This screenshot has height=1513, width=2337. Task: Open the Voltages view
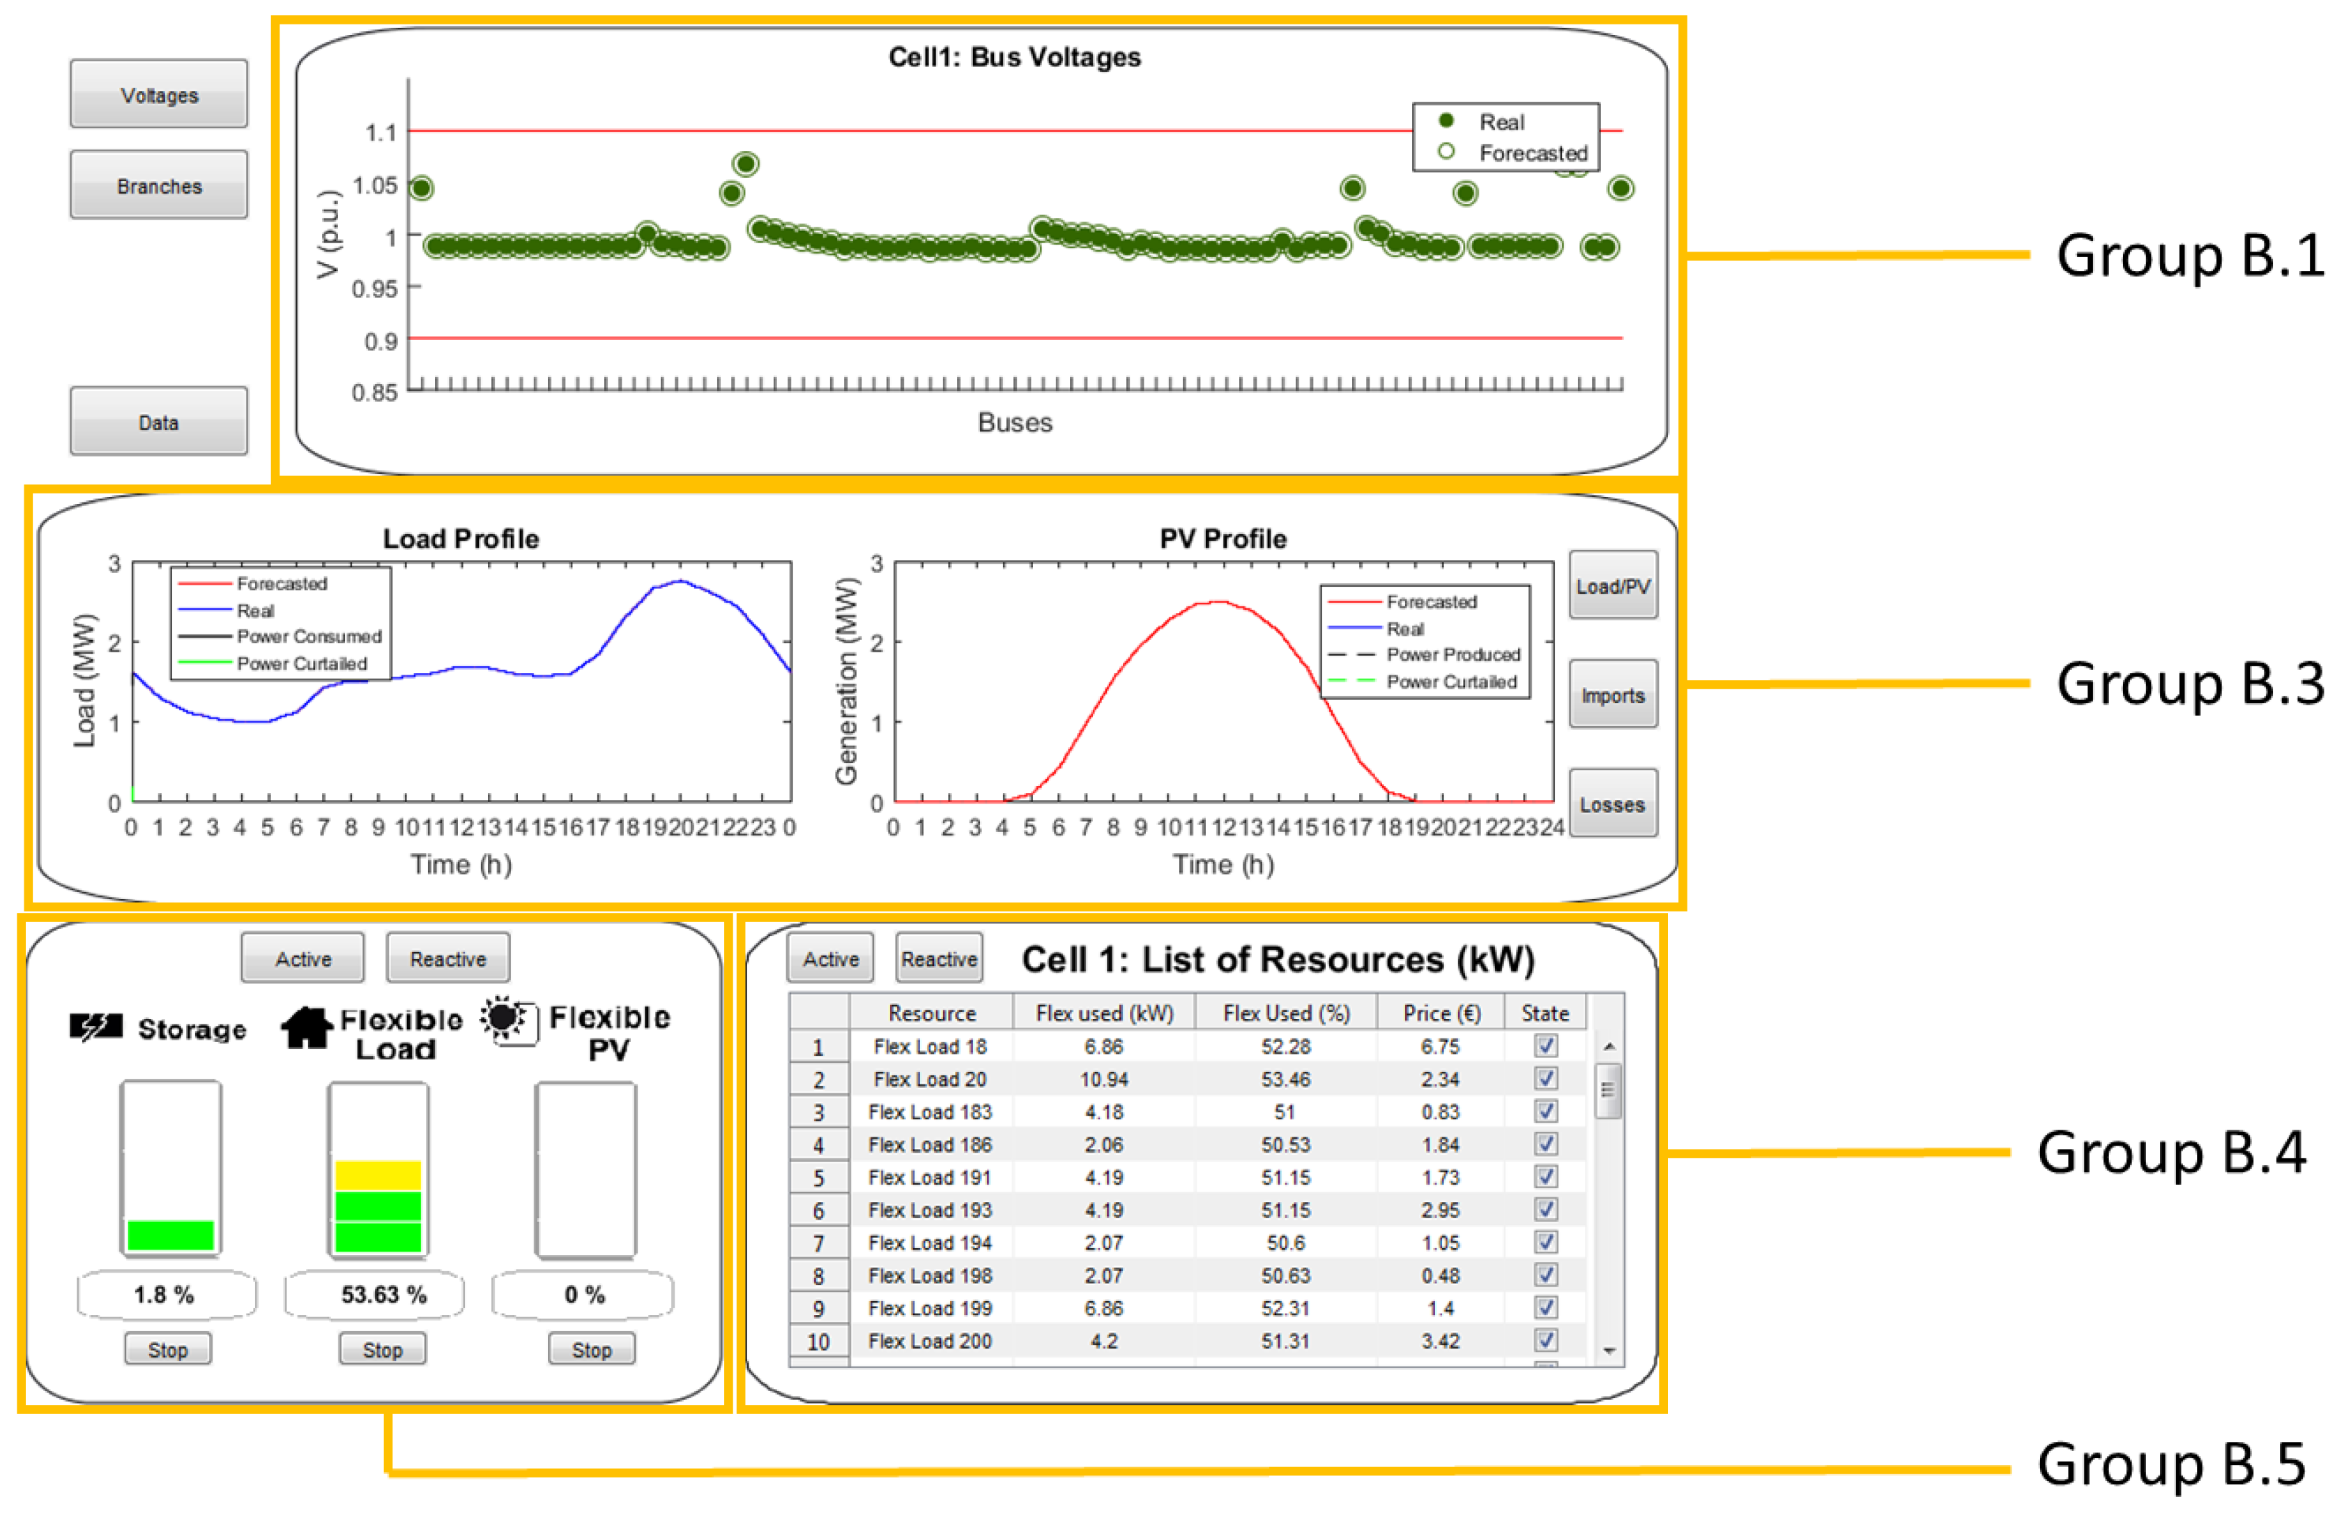[x=159, y=94]
